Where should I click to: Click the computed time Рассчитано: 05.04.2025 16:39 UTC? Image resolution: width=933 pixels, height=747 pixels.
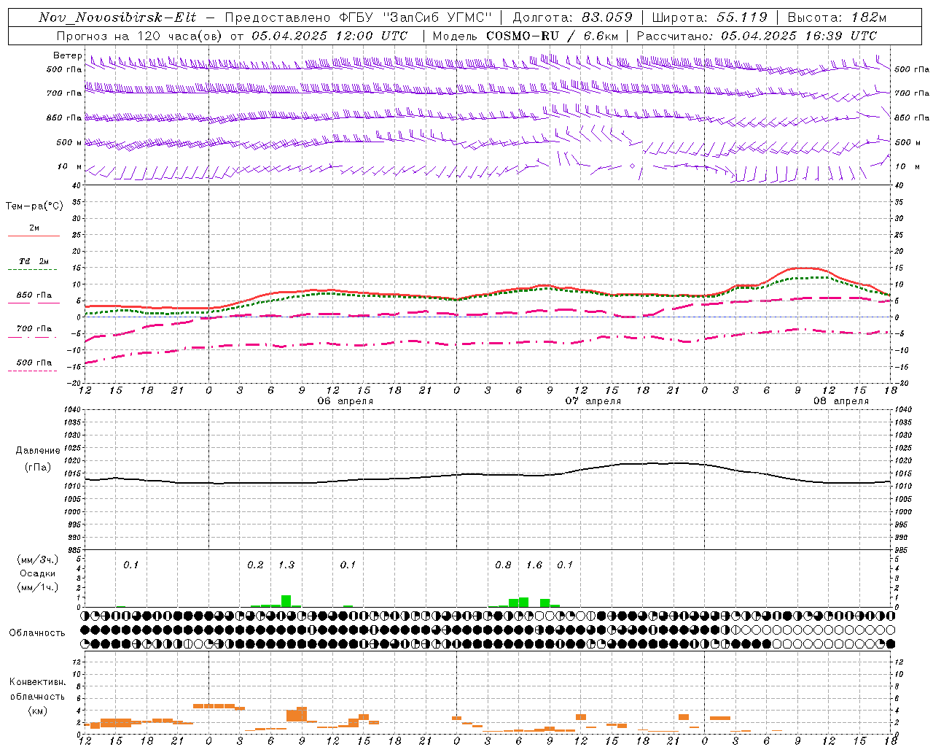pos(757,36)
